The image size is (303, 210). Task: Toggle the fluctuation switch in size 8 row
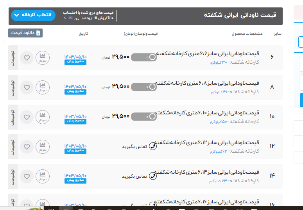pyautogui.click(x=144, y=87)
